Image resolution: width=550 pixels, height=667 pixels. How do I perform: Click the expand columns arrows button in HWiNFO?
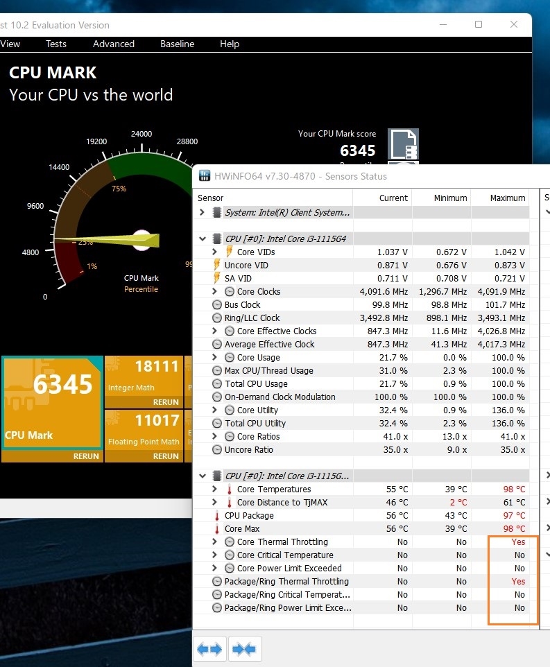[x=209, y=649]
